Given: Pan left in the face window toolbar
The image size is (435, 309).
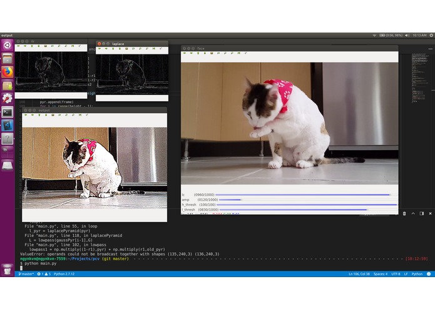Looking at the screenshot, I should pyautogui.click(x=185, y=53).
